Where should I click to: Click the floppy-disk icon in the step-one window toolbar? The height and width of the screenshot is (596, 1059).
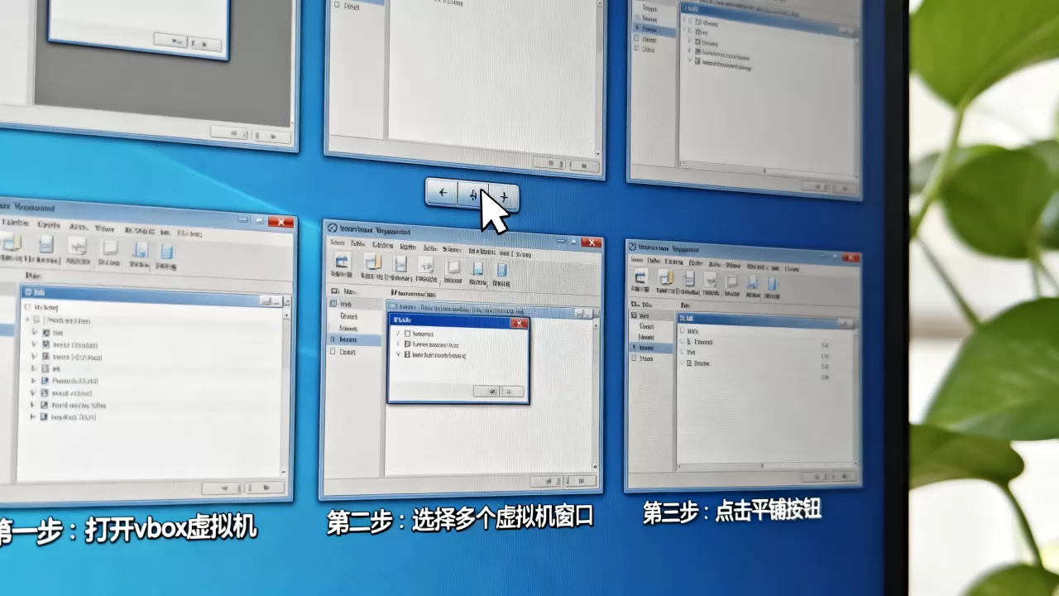(x=46, y=244)
